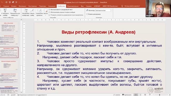Select the fourth slide thumbnail with bullet list
171x96 pixels.
point(9,65)
